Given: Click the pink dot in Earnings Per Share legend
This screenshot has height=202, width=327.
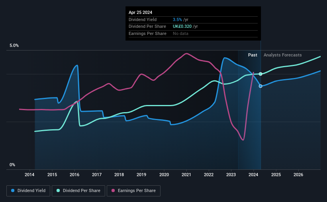Looking at the screenshot, I should click(113, 190).
